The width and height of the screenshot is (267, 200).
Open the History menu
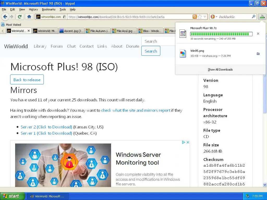click(x=33, y=9)
